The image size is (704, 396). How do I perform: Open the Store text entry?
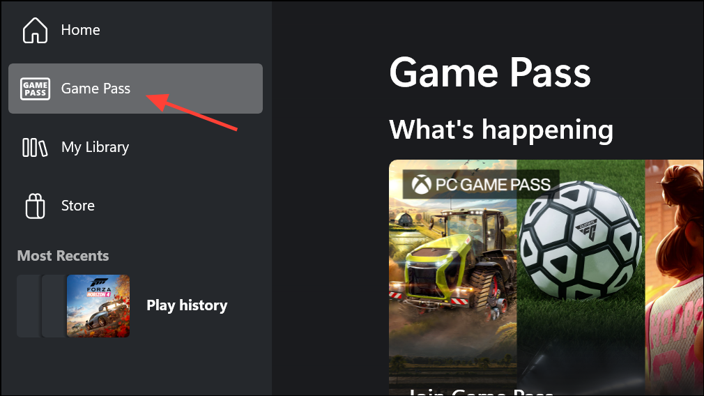[x=78, y=206]
